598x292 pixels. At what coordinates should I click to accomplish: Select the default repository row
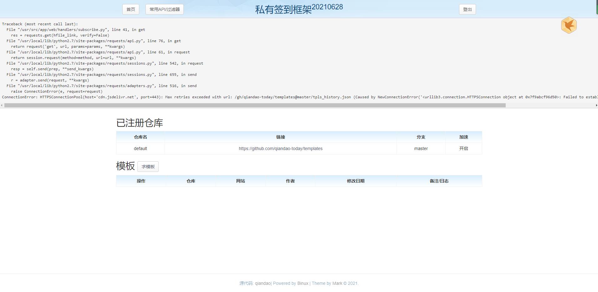point(140,148)
